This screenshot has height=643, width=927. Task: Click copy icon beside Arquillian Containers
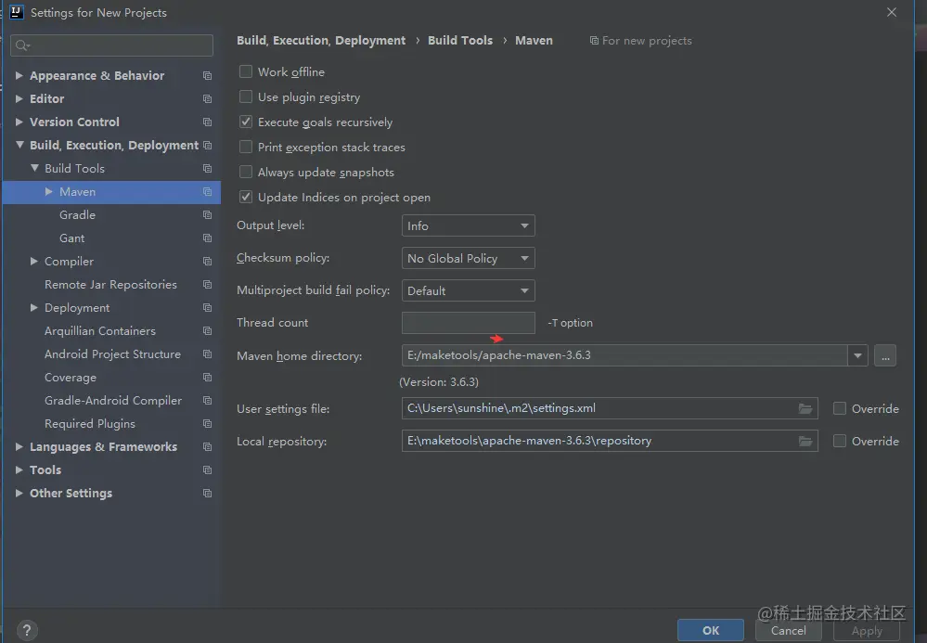click(x=207, y=331)
